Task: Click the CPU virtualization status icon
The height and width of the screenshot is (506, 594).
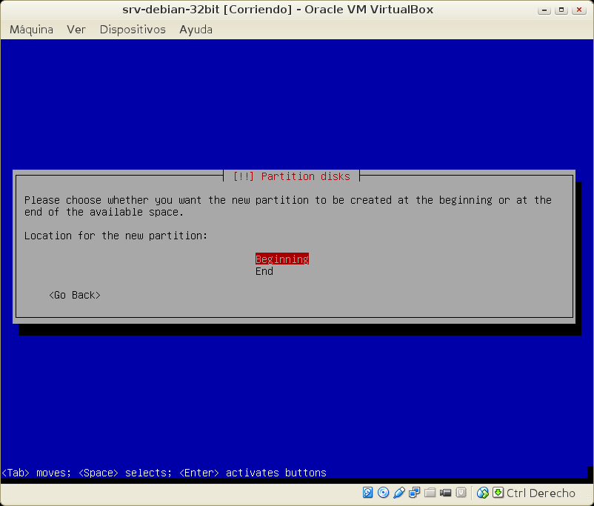Action: point(461,493)
